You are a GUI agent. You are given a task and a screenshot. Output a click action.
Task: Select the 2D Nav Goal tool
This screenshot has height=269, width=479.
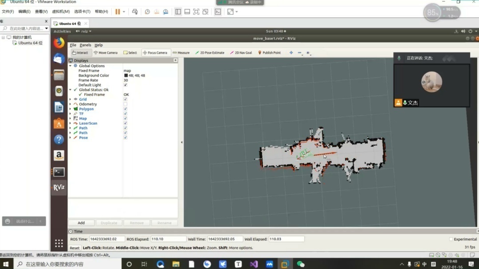241,53
